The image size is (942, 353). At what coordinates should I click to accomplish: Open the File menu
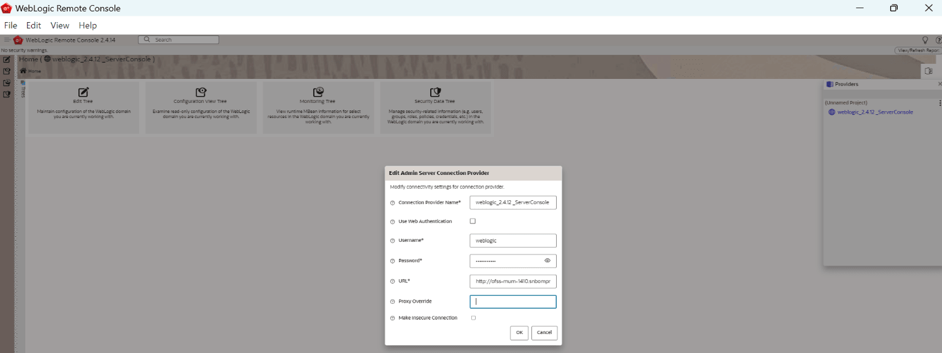coord(11,25)
